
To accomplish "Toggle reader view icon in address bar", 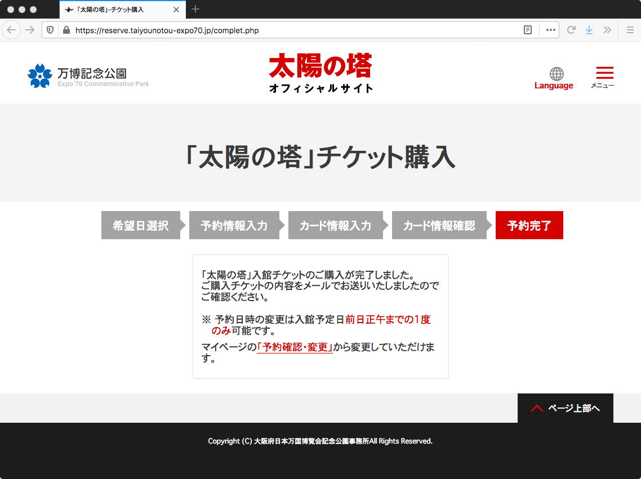I will point(527,30).
